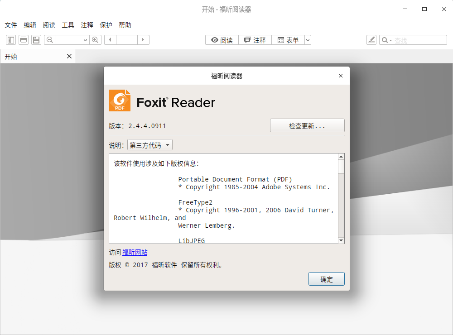453x335 pixels.
Task: Open the 文件 menu
Action: pyautogui.click(x=11, y=25)
